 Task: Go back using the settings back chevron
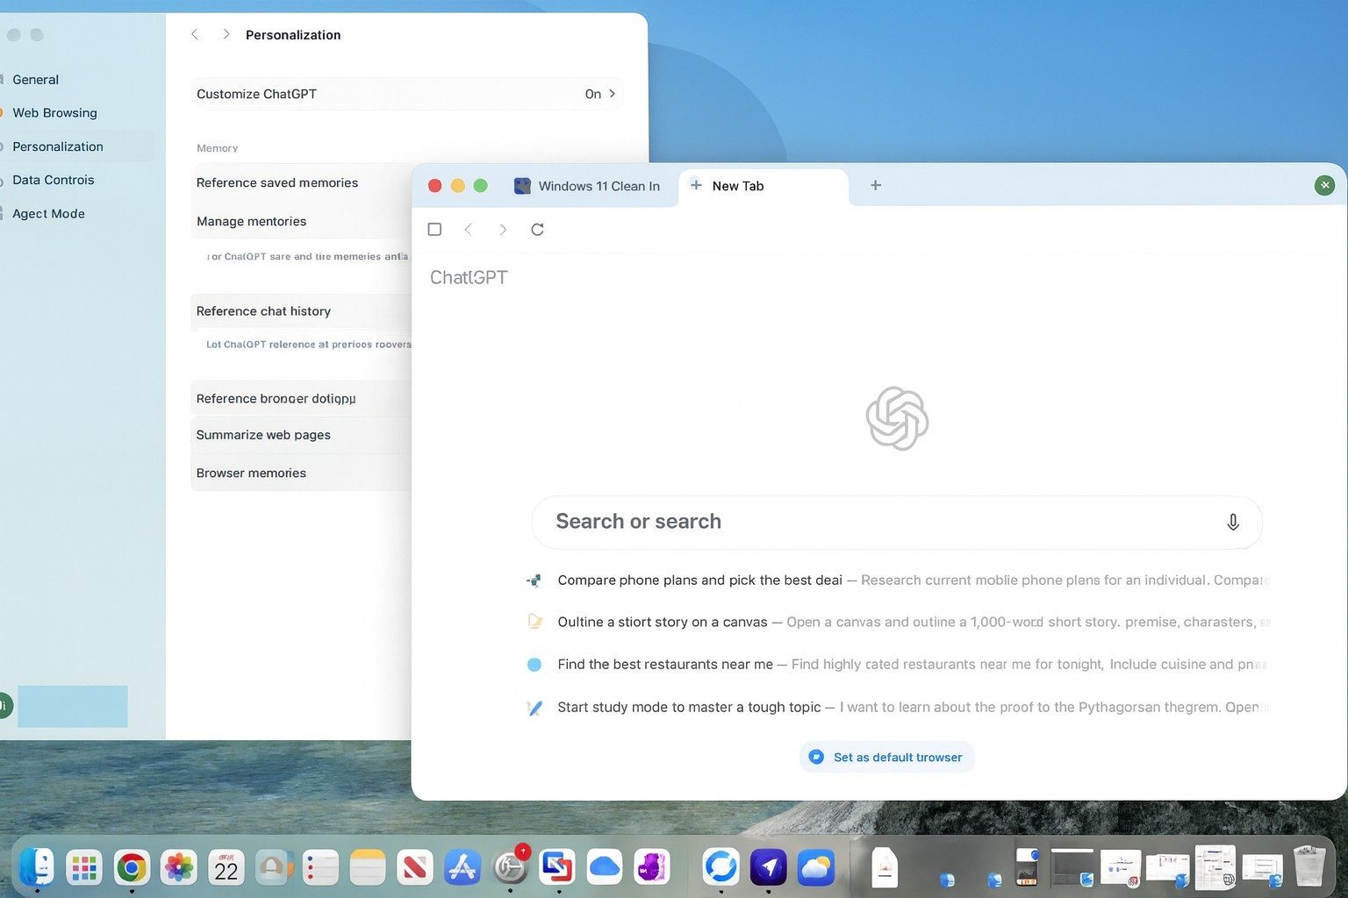pyautogui.click(x=194, y=34)
